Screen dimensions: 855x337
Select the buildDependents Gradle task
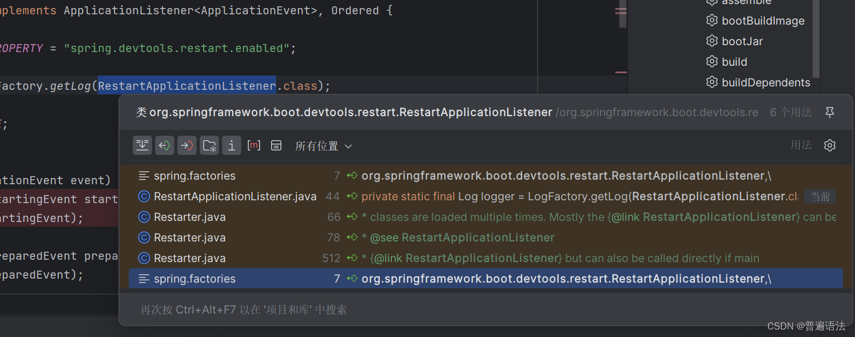(766, 82)
